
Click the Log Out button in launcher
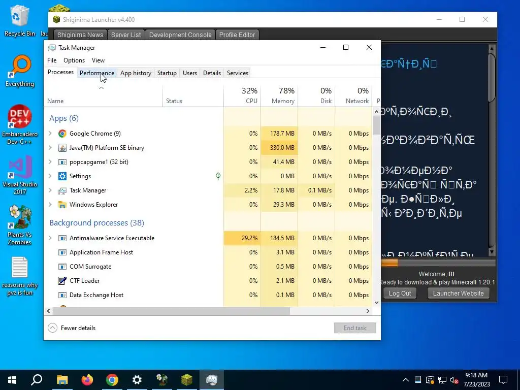coord(400,294)
